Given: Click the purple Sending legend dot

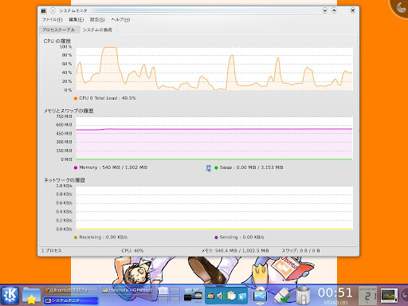Looking at the screenshot, I should [216, 237].
